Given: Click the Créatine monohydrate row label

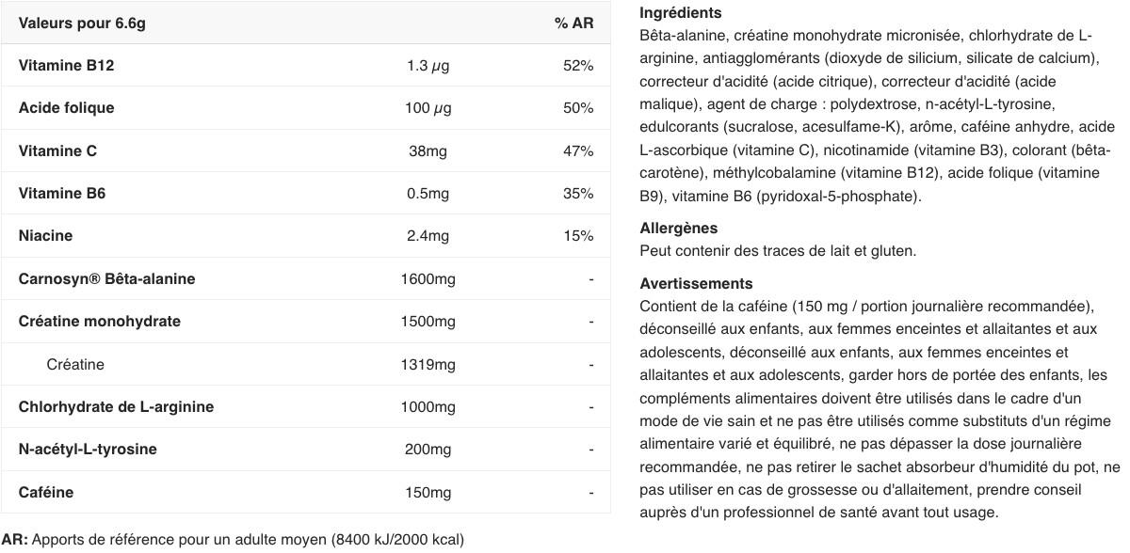Looking at the screenshot, I should [99, 321].
